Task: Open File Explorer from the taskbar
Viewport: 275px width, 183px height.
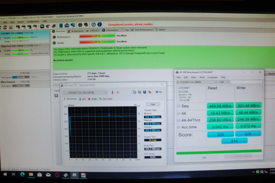Action: point(31,174)
